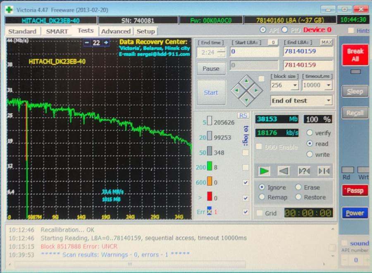Select the butterfly scan mode icon

(323, 171)
